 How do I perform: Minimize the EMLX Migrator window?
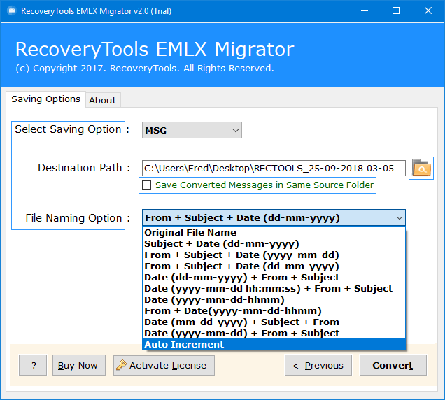(365, 10)
